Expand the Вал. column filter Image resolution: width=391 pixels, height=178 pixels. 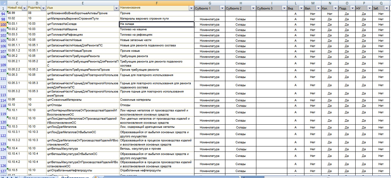318,8
